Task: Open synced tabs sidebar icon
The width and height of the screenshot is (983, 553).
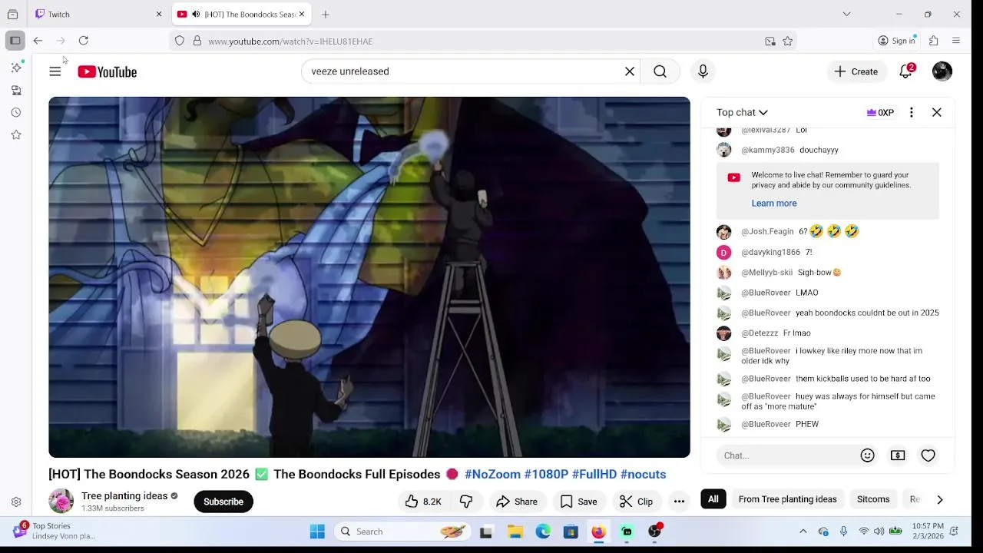Action: click(16, 91)
